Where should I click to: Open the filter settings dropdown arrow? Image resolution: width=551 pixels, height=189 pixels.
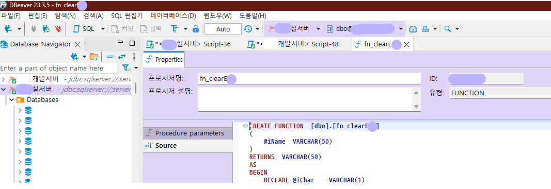pos(136,68)
